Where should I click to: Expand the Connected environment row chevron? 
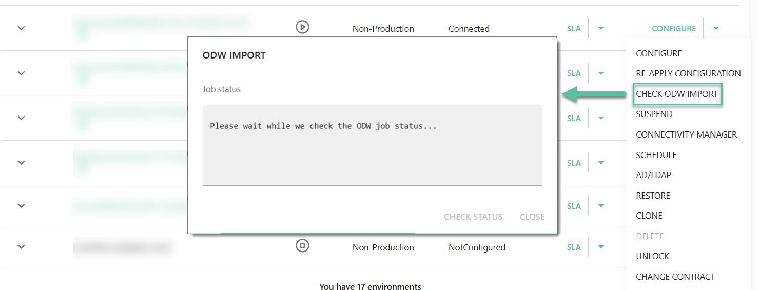[21, 28]
